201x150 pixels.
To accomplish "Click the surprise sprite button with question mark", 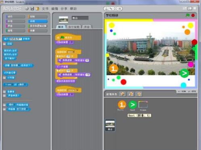I will 139,94.
